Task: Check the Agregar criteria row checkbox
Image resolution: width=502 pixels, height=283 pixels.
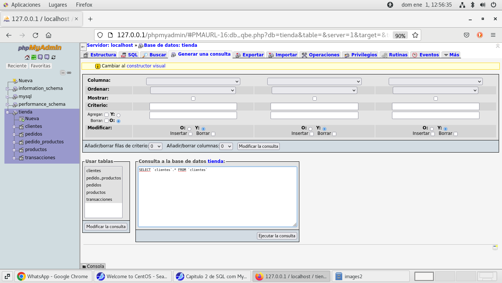Action: pos(106,115)
